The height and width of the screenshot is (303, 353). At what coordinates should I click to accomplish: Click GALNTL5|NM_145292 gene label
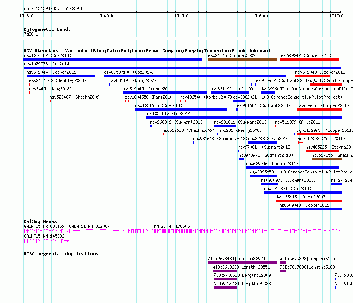click(x=44, y=236)
